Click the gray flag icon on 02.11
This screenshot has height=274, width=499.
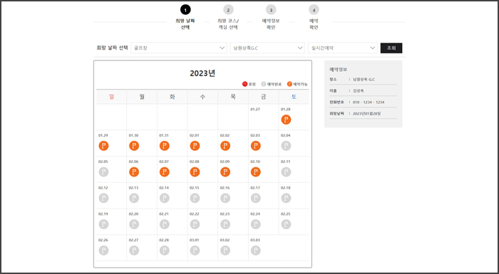pyautogui.click(x=286, y=172)
